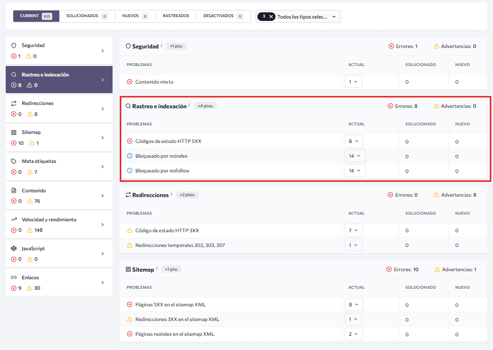The image size is (493, 350).
Task: Switch to the Solucionados tab
Action: pyautogui.click(x=87, y=16)
